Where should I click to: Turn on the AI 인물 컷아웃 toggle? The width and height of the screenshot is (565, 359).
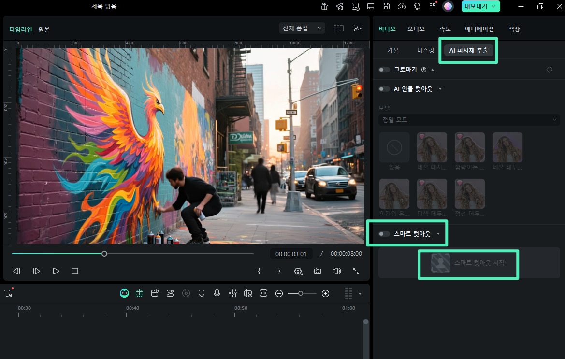pos(384,89)
